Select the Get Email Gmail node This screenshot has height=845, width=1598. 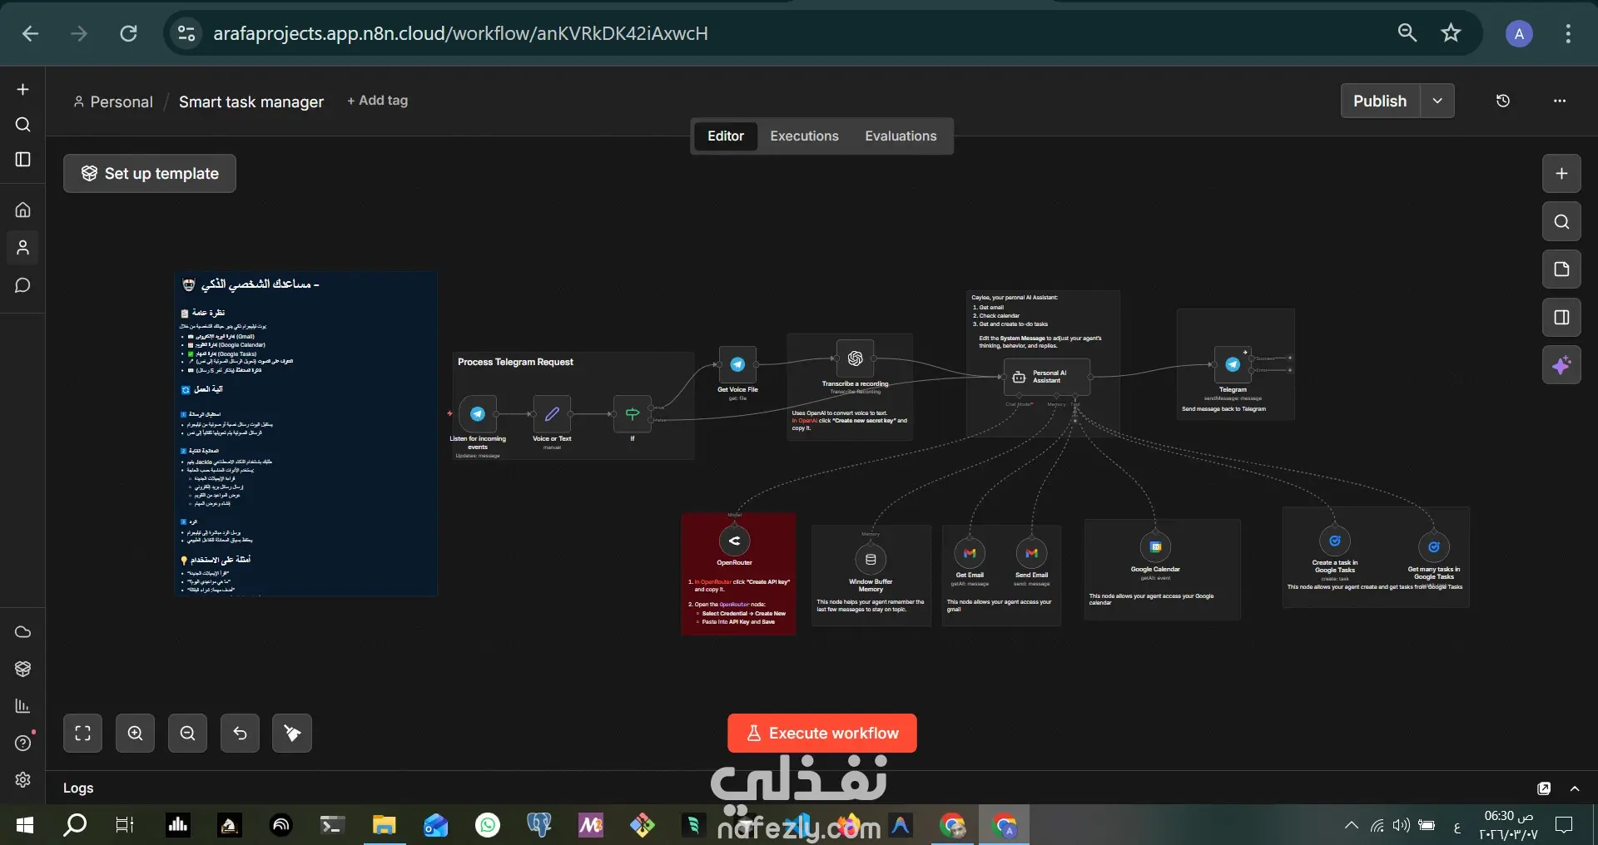pos(970,553)
